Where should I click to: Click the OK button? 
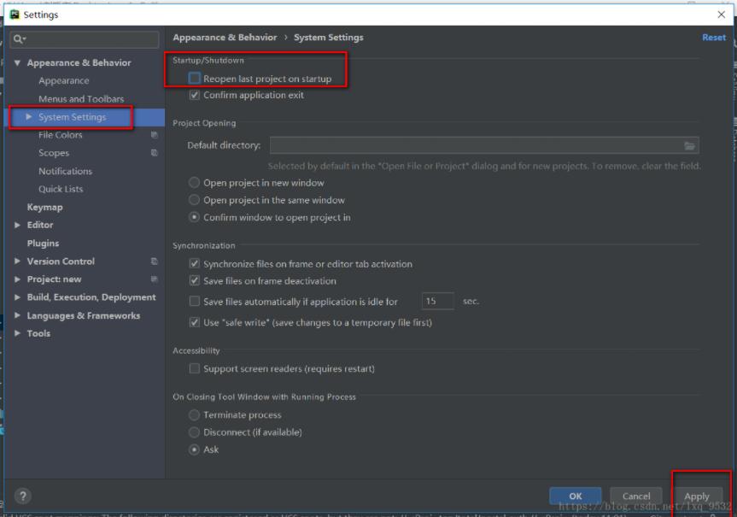576,496
